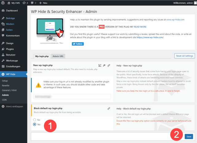Click the Dashboard gauge icon
Screen dimensions: 197x143
click(3, 10)
